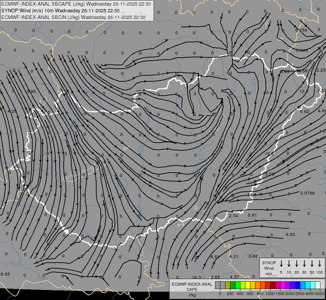Screen dimensions: 326x300
Task: Click the 50 m/s wind arrow in legend
Action: [x=312, y=264]
